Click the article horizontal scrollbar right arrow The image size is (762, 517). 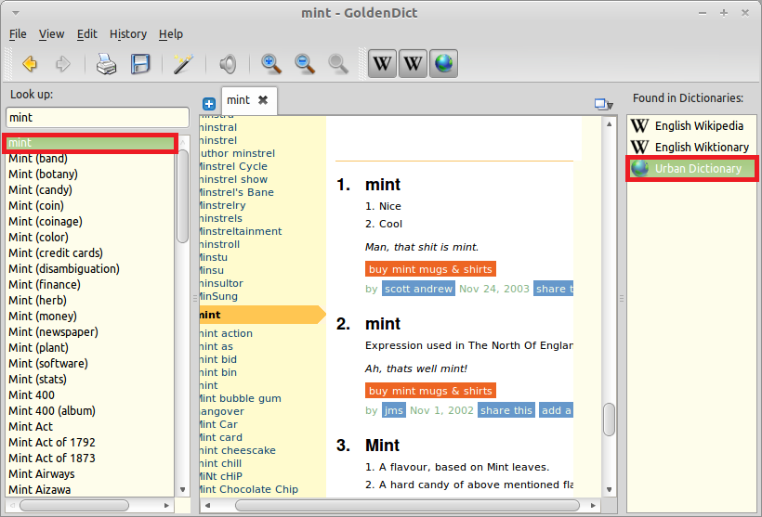(594, 505)
